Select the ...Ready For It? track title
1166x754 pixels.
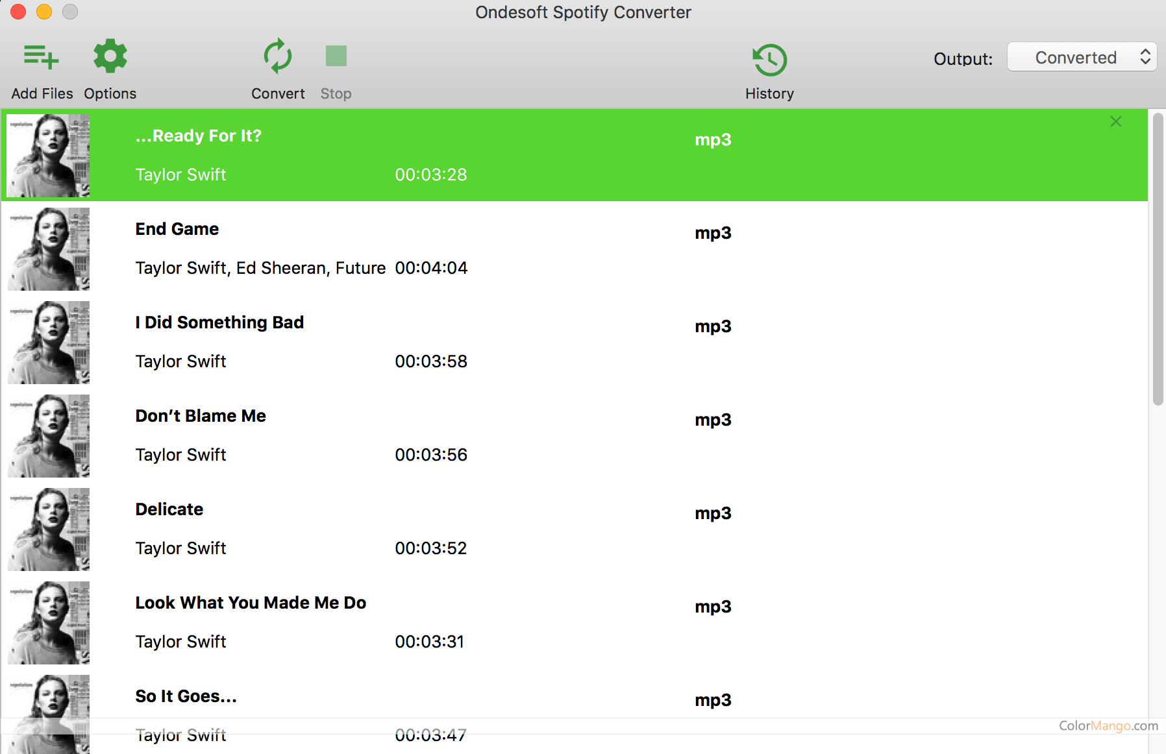click(198, 136)
